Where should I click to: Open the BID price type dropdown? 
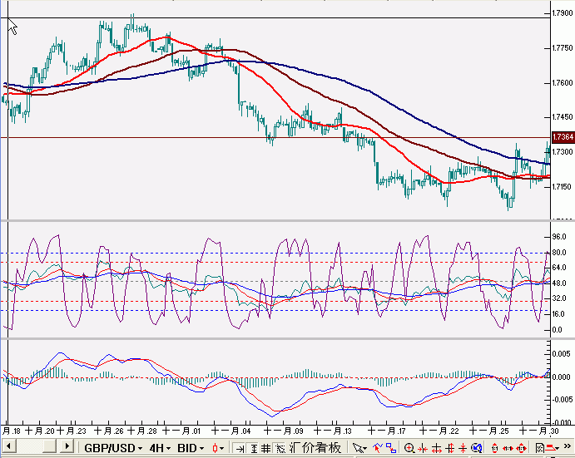click(191, 448)
